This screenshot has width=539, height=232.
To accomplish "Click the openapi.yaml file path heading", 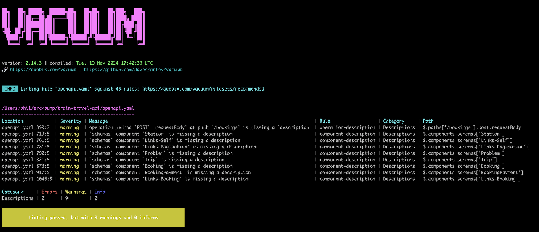I will click(x=68, y=108).
